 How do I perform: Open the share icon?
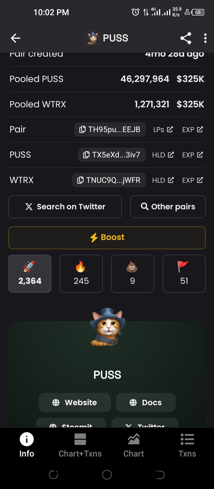[186, 38]
